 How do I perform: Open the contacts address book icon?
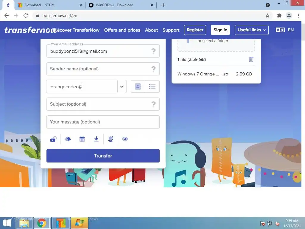(138, 86)
